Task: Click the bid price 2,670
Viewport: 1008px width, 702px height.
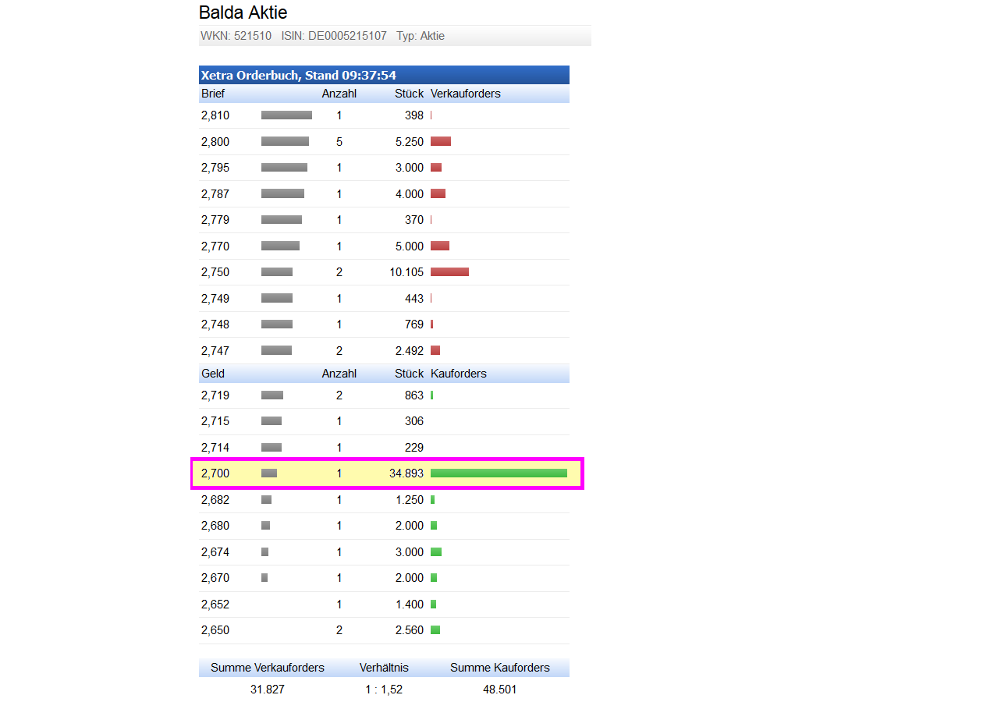Action: (215, 578)
